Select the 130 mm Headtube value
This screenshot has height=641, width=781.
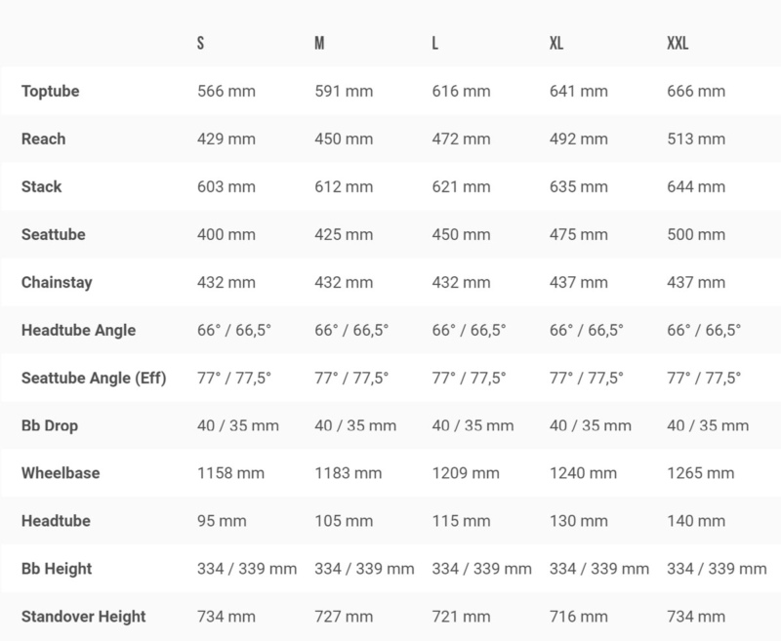coord(578,521)
